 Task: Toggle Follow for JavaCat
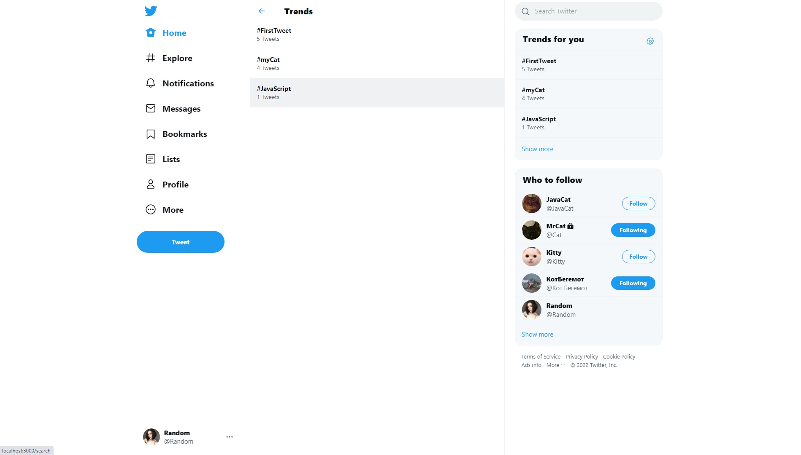click(x=639, y=203)
